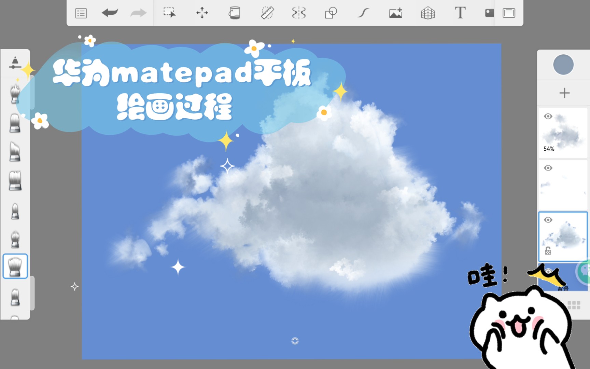This screenshot has width=590, height=369.
Task: Tap the selected cloud layer thumbnail
Action: pyautogui.click(x=563, y=236)
